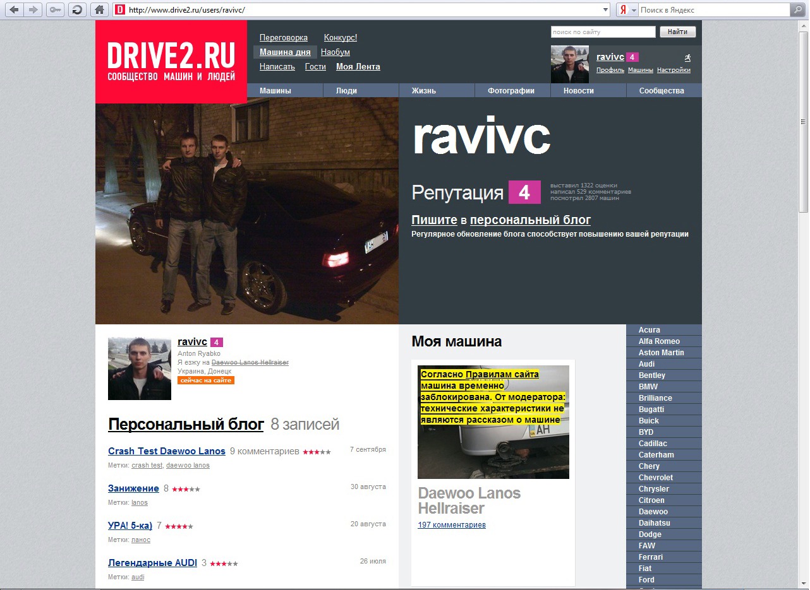Image resolution: width=810 pixels, height=590 pixels.
Task: Follow the Конкурс! link
Action: tap(341, 38)
